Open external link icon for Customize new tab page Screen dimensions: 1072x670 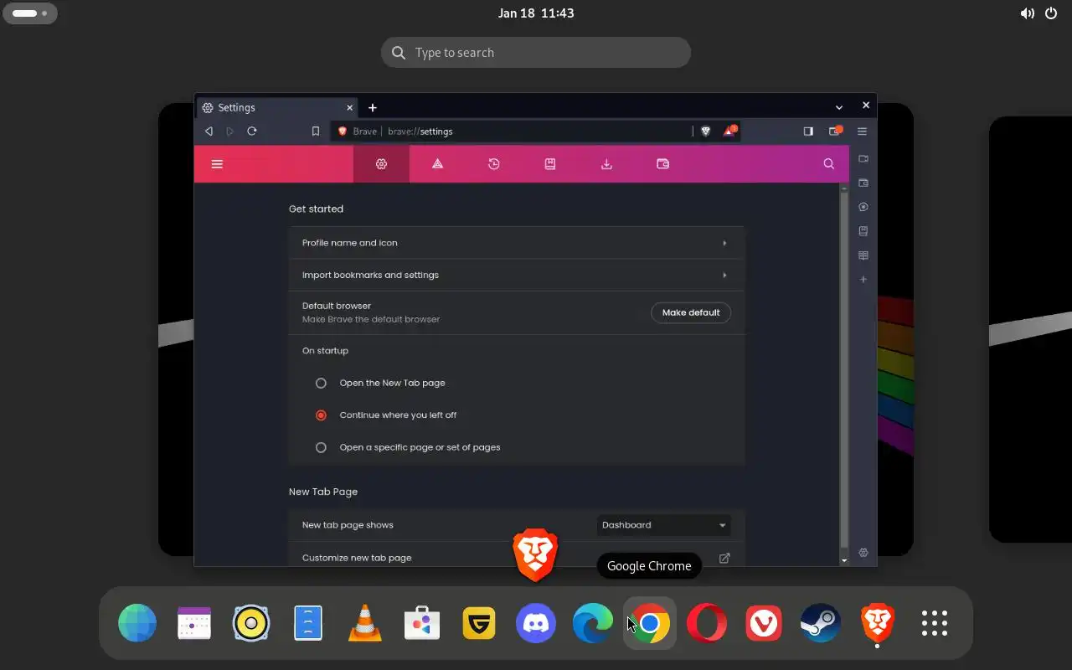724,558
